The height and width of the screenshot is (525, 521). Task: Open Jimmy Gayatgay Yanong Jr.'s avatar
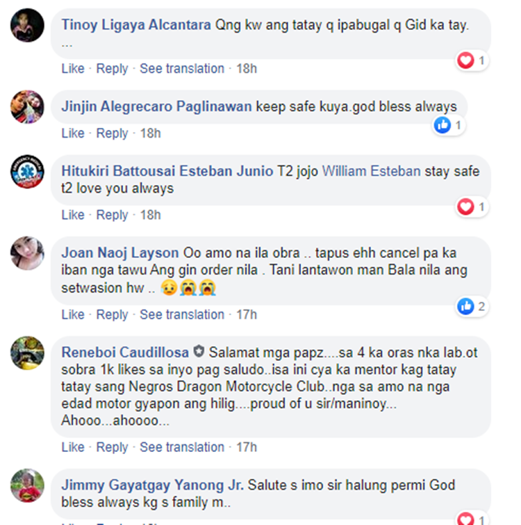(x=27, y=485)
